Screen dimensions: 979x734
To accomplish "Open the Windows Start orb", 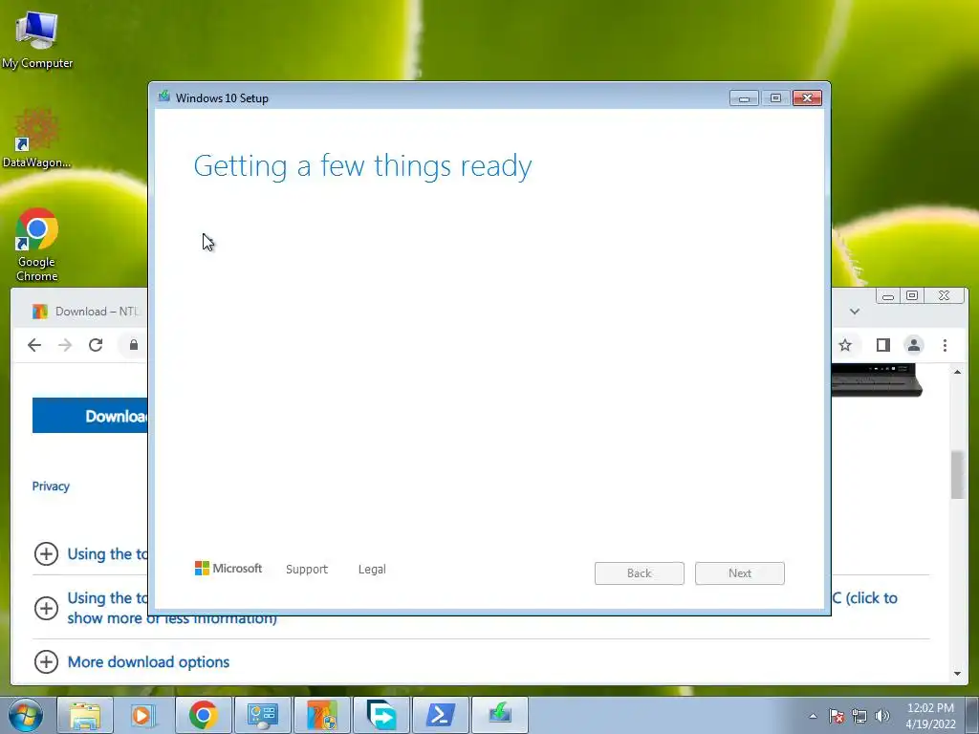I will pyautogui.click(x=25, y=715).
